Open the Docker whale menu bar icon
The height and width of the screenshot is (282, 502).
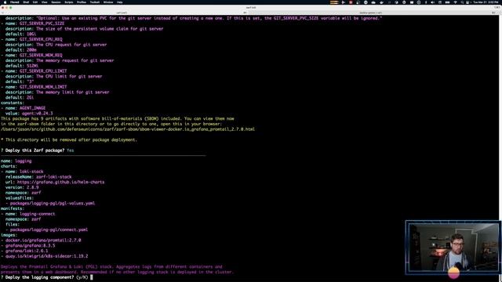click(x=381, y=2)
